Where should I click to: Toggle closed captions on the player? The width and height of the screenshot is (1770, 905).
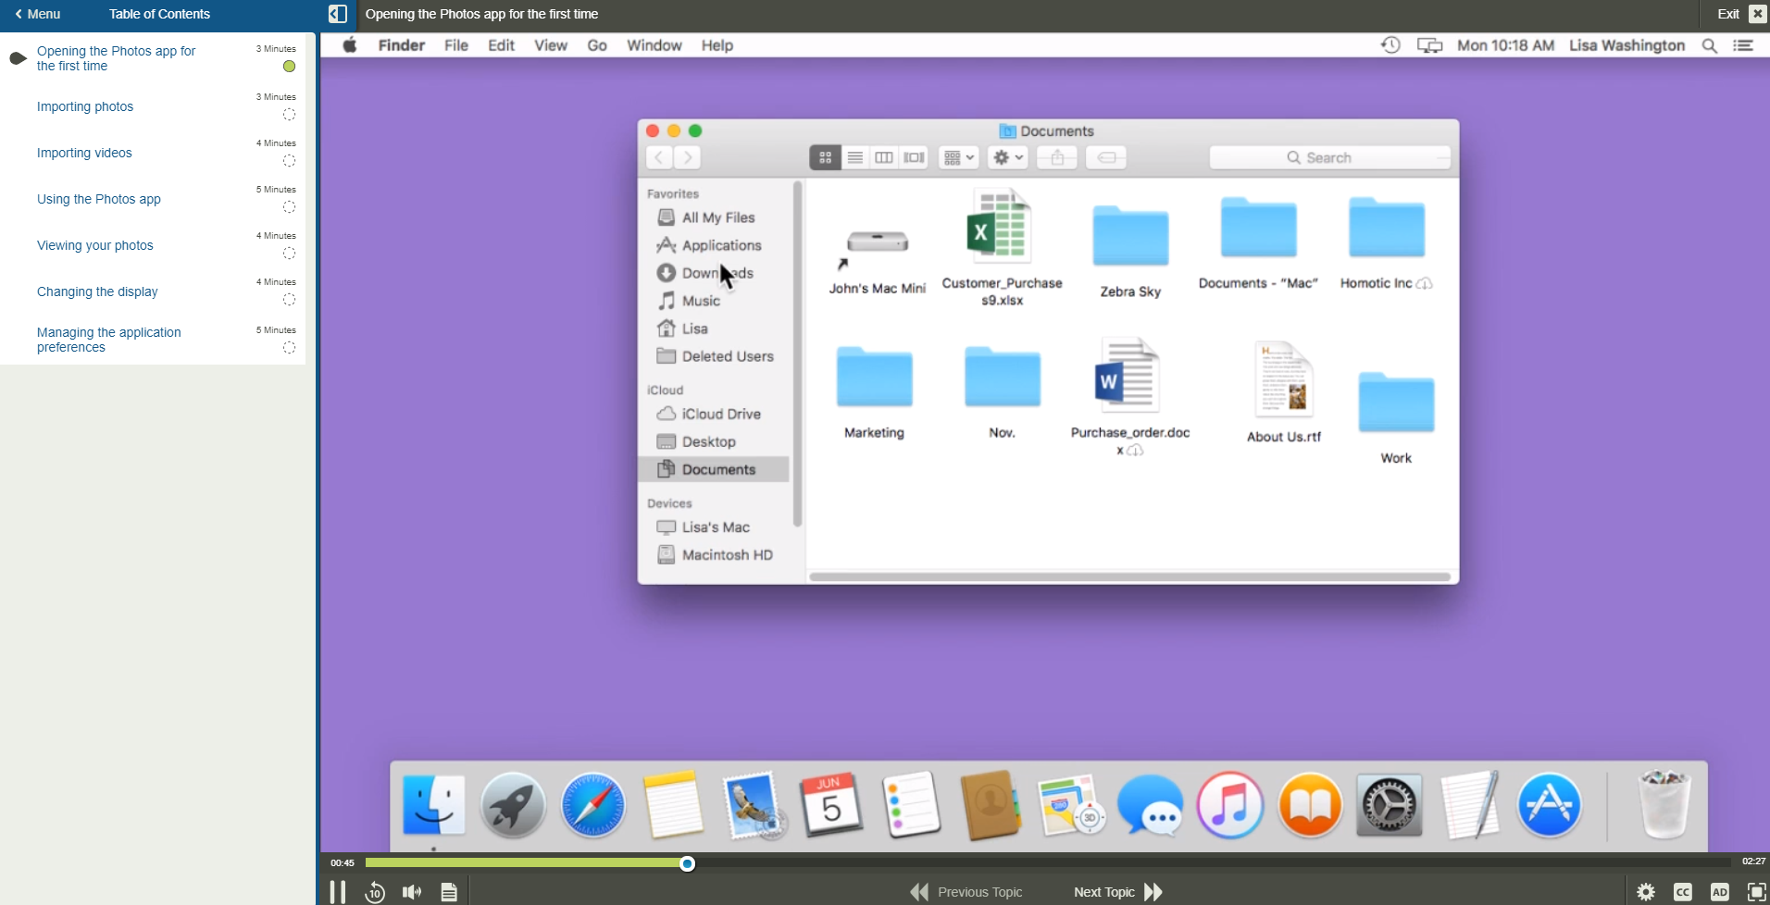[1683, 891]
